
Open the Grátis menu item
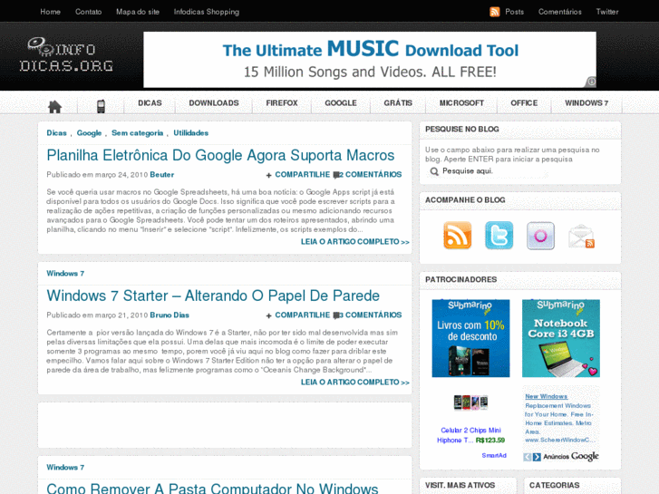click(x=398, y=103)
